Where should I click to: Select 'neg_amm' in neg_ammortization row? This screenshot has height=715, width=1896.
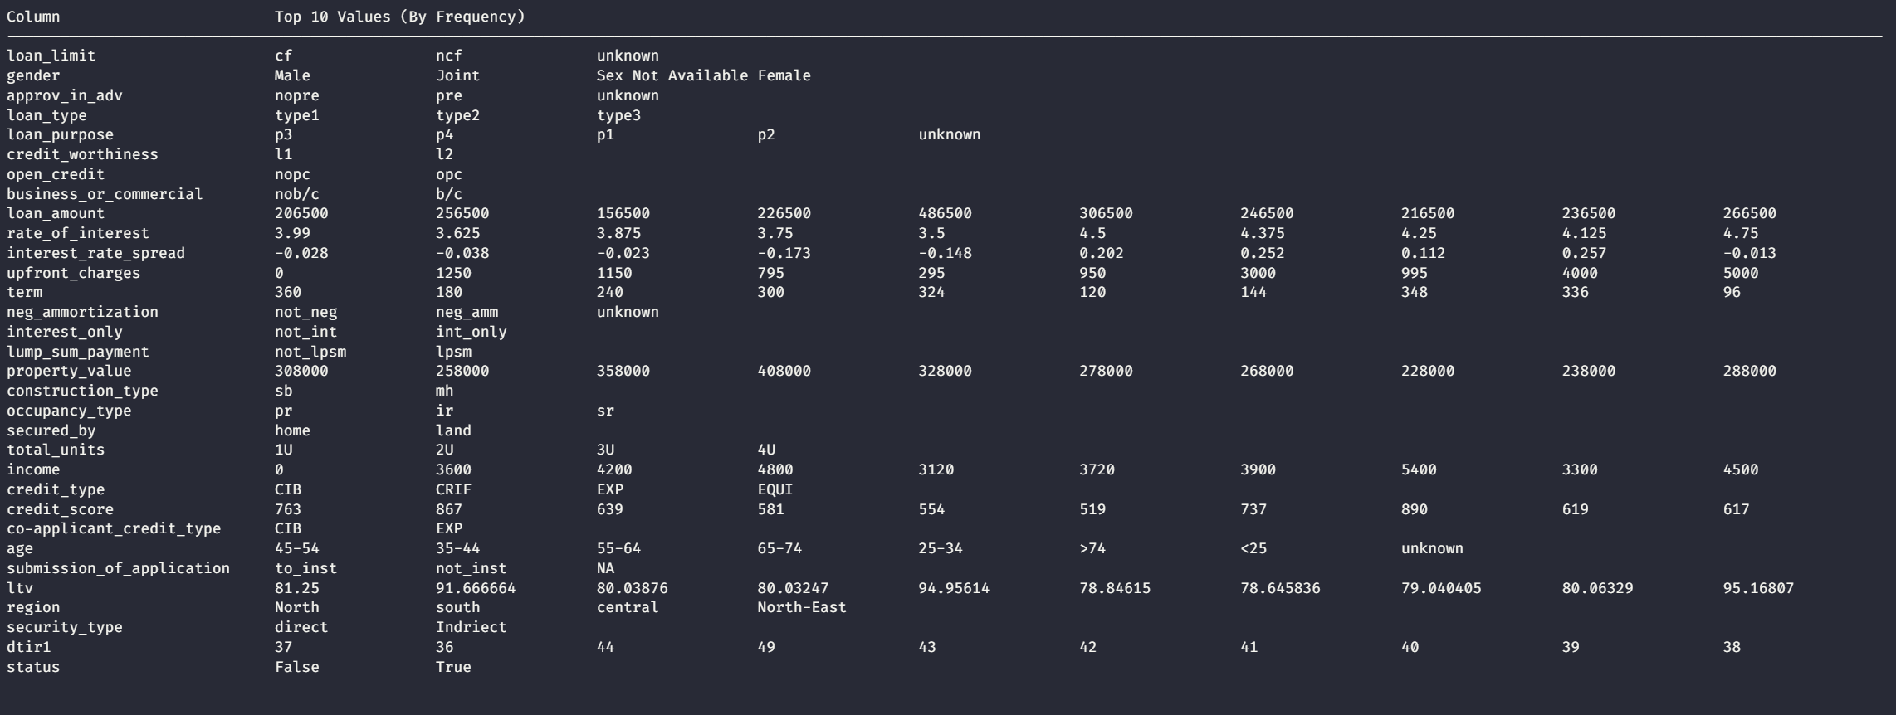coord(467,312)
